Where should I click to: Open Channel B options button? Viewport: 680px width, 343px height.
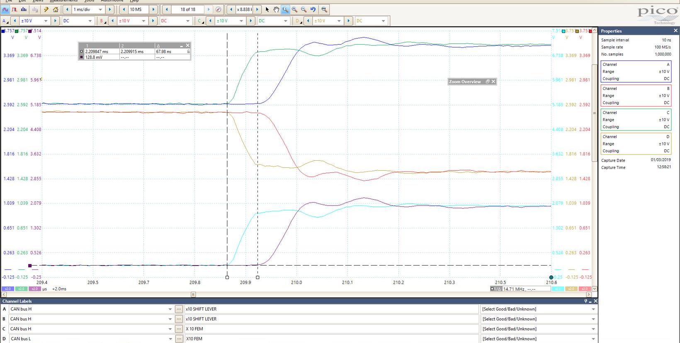102,21
